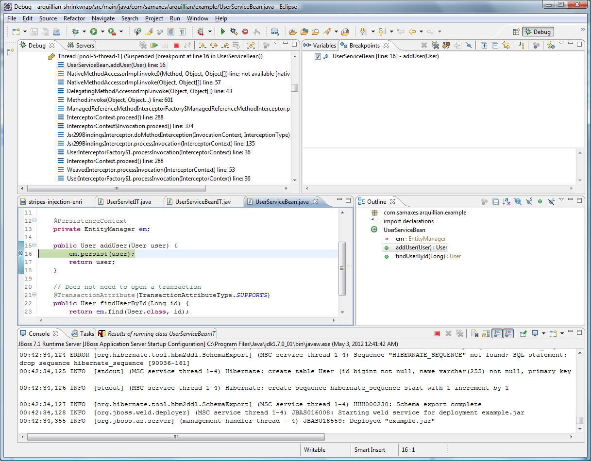Click the Debug view vertical scrollbar thumb
The width and height of the screenshot is (591, 461).
(x=294, y=88)
